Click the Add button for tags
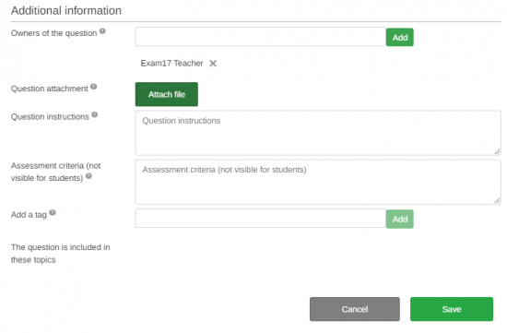This screenshot has width=507, height=333. pos(400,220)
